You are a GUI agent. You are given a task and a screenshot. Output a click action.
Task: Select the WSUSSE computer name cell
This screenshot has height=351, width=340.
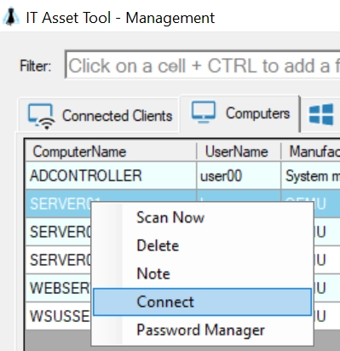[x=59, y=316]
